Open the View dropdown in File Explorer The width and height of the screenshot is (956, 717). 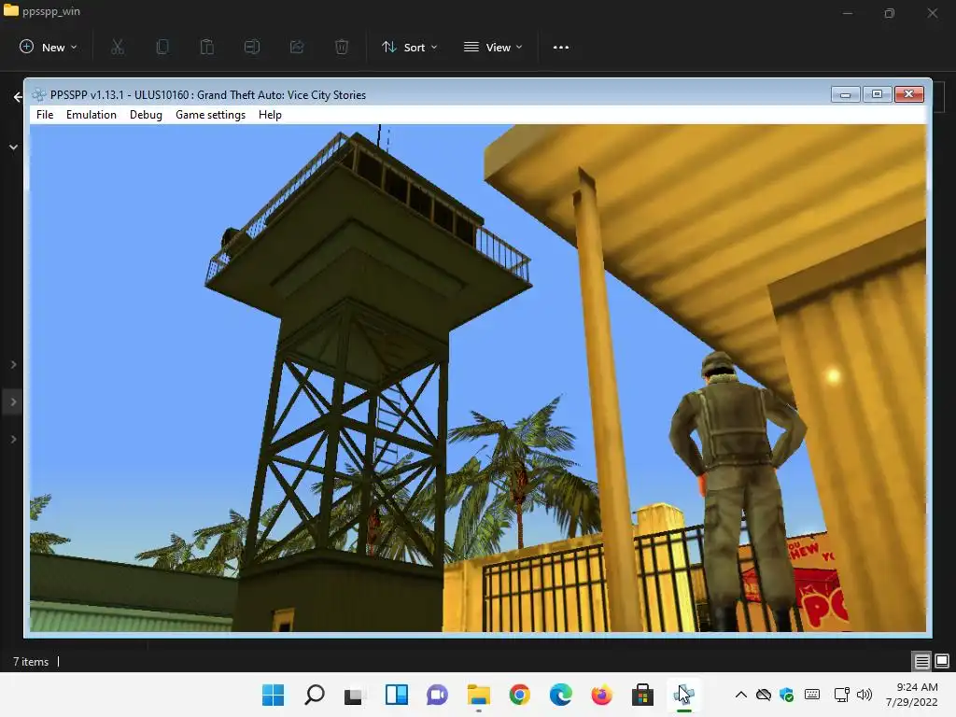(493, 47)
